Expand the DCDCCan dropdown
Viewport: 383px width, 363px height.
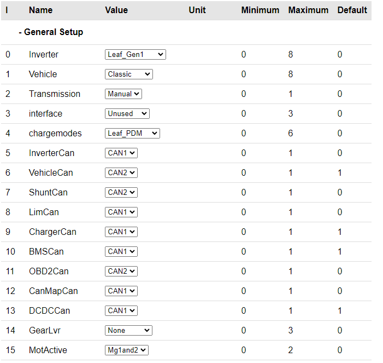[121, 311]
